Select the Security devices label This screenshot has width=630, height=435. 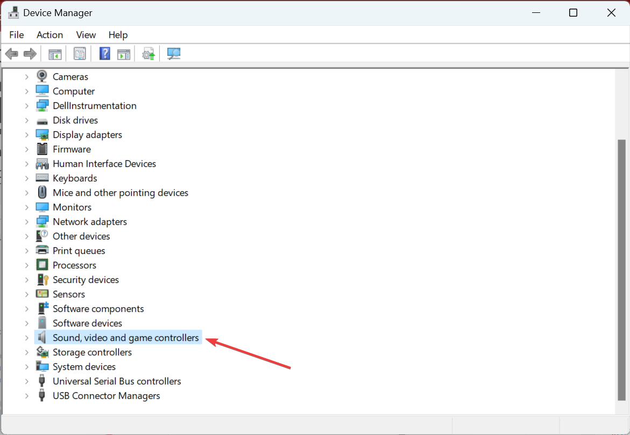(86, 279)
